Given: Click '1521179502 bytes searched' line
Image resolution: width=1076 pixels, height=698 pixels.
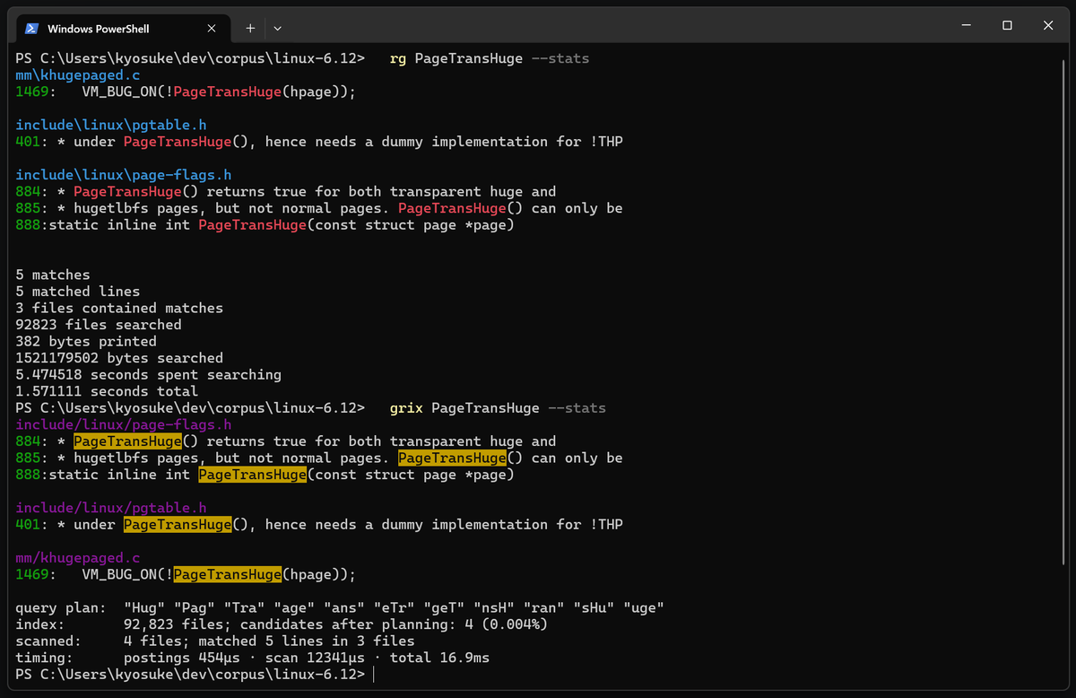Looking at the screenshot, I should point(119,358).
